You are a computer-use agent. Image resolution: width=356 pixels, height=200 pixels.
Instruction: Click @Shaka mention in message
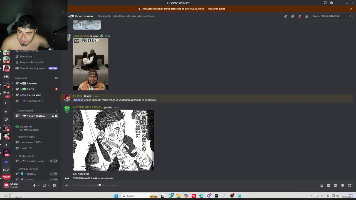click(x=78, y=100)
